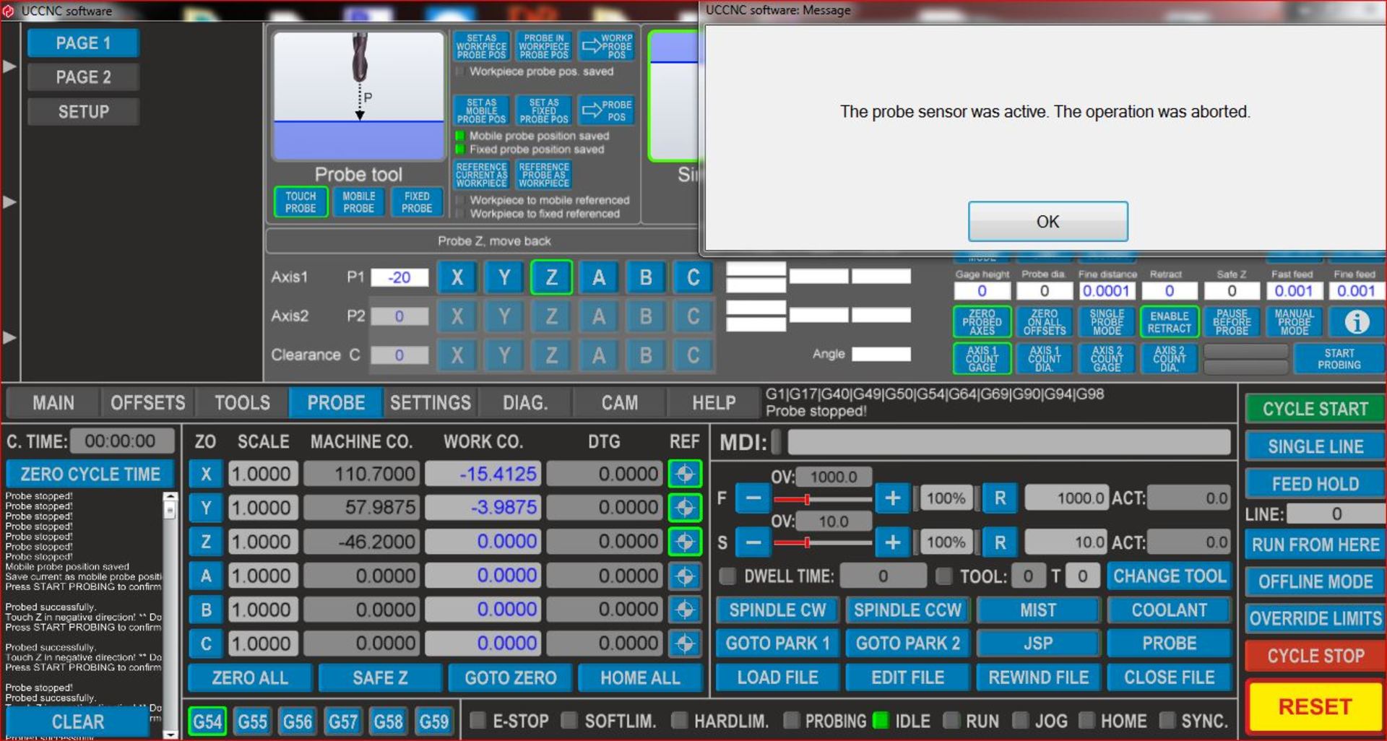
Task: Decrease spindle override with minus button
Action: [753, 542]
